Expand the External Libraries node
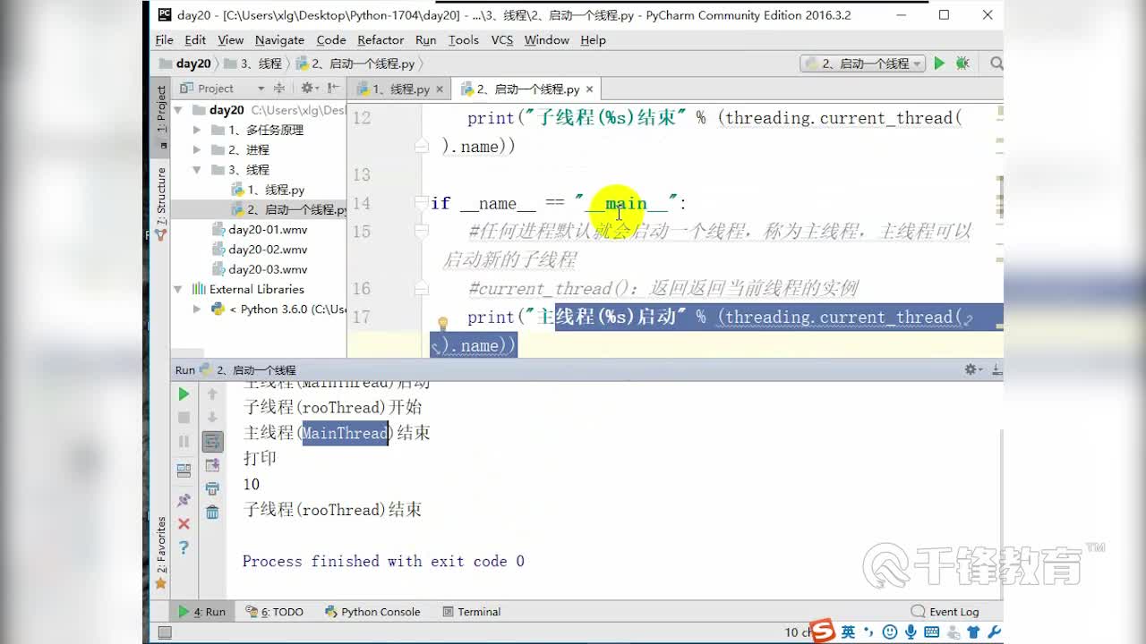This screenshot has height=644, width=1146. 177,289
